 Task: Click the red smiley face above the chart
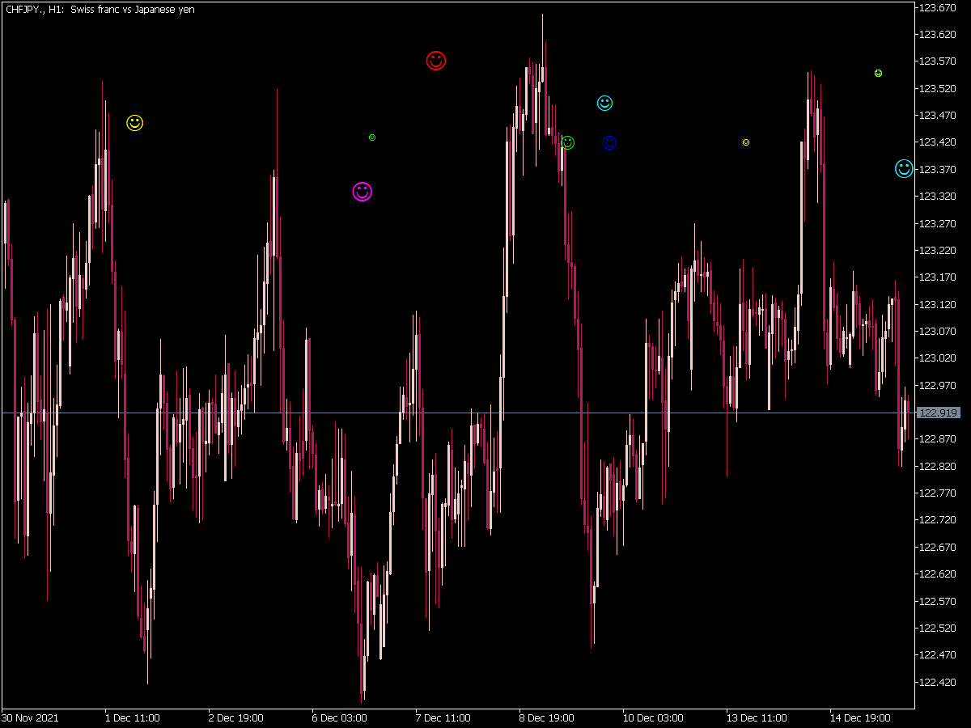(436, 61)
